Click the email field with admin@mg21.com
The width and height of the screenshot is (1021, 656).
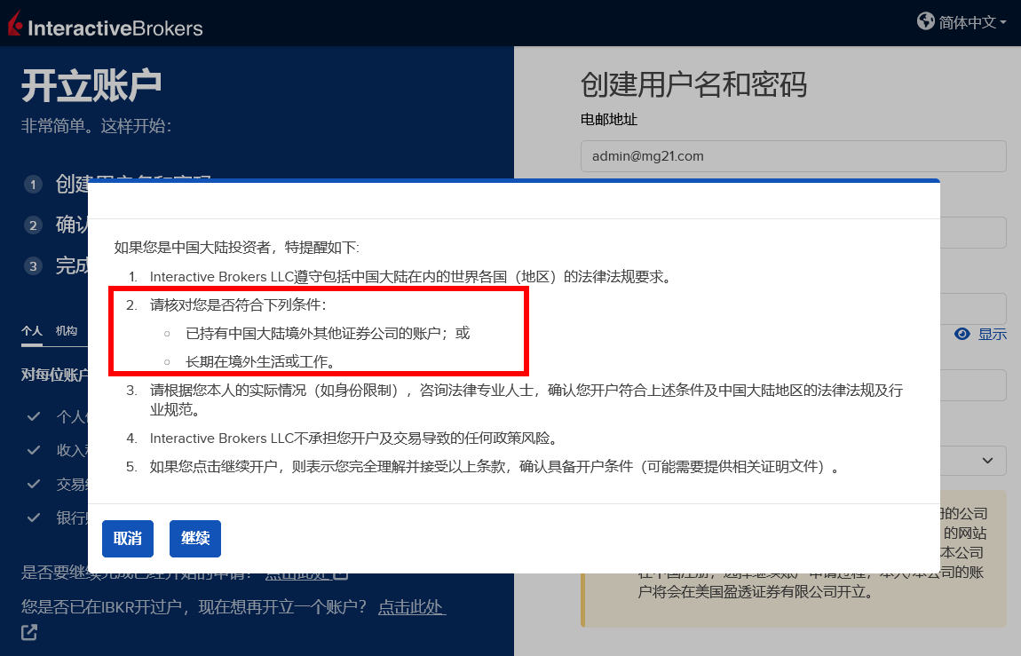[x=793, y=156]
